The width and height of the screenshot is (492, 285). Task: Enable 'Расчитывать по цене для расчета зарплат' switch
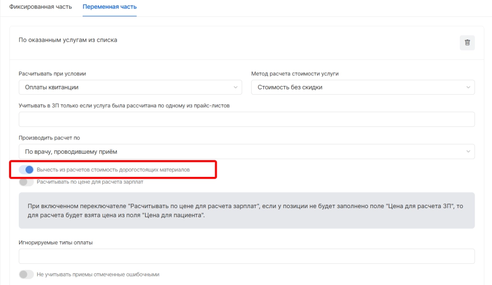26,182
